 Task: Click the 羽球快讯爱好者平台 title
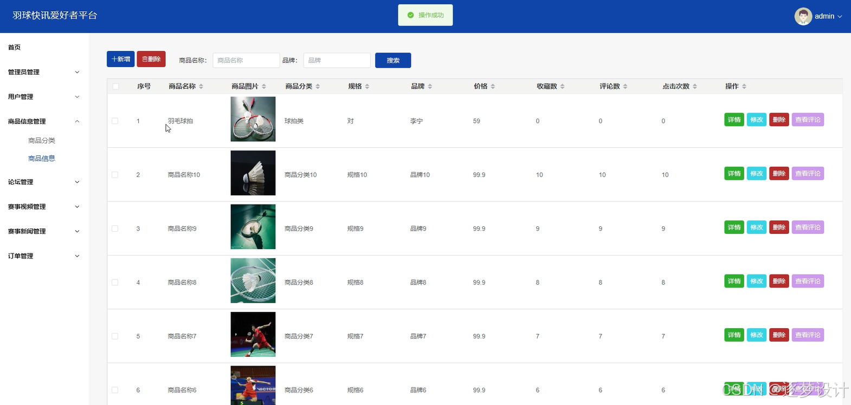[x=55, y=16]
